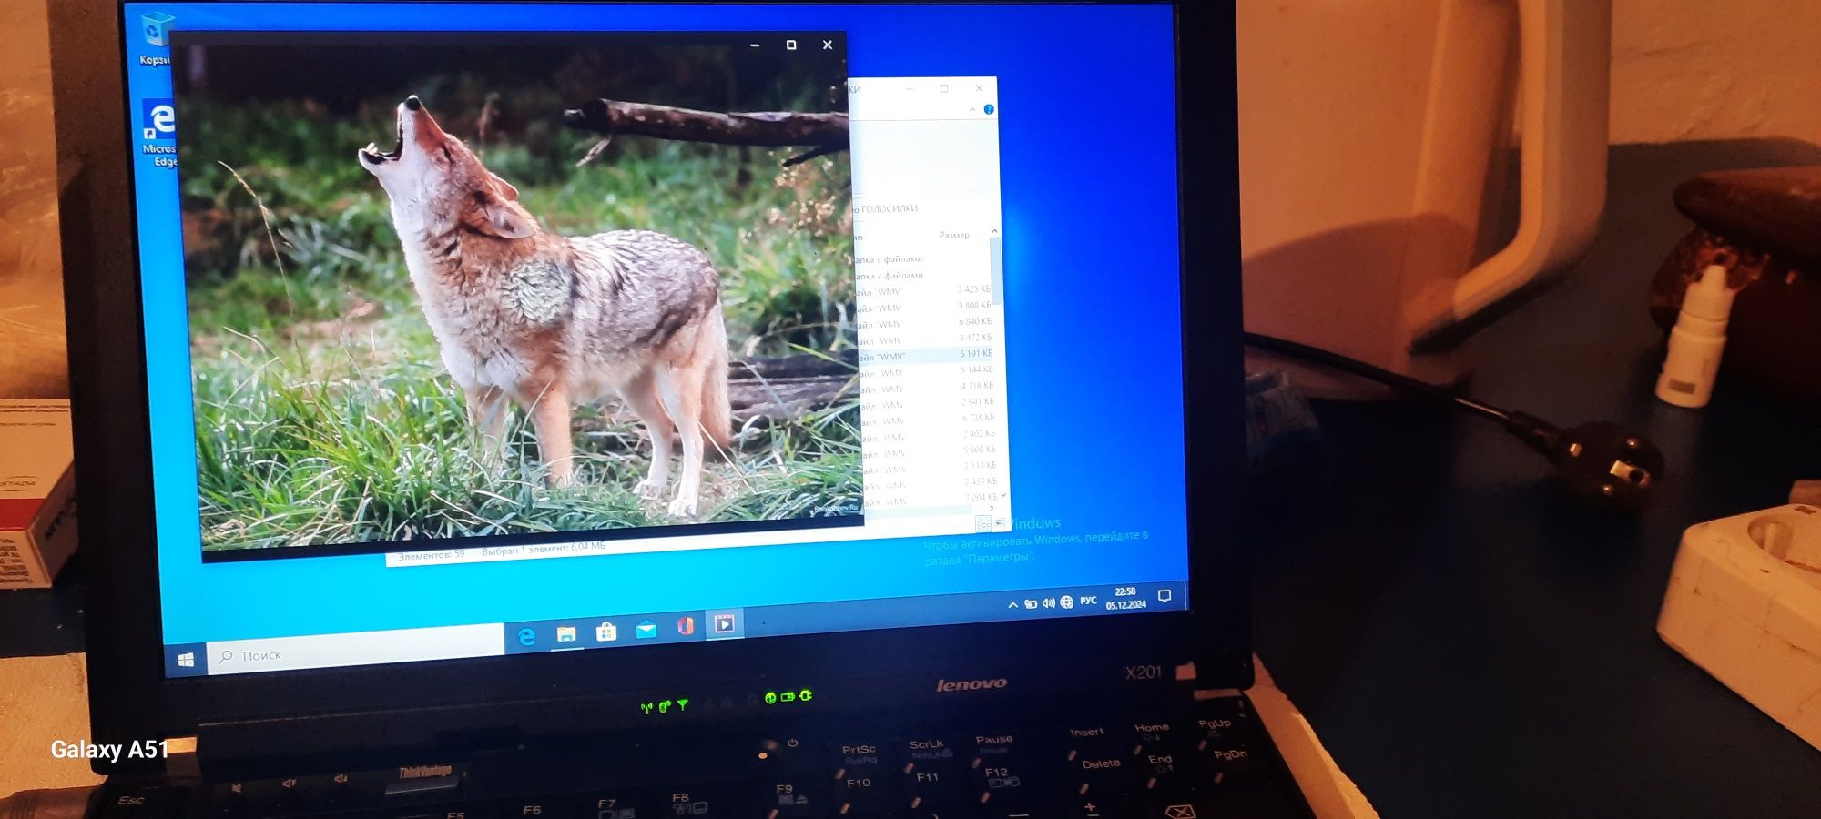Screen dimensions: 1821x819
Task: Sort by the Размер column header
Action: tap(954, 235)
